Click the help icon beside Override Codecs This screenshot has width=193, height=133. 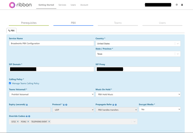[29, 116]
